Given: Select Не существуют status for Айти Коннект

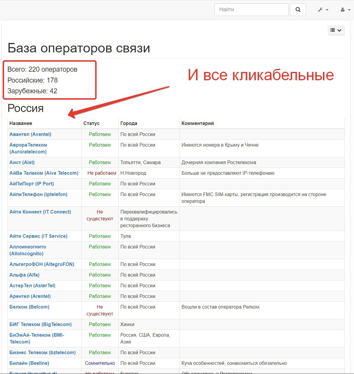Looking at the screenshot, I should [100, 215].
